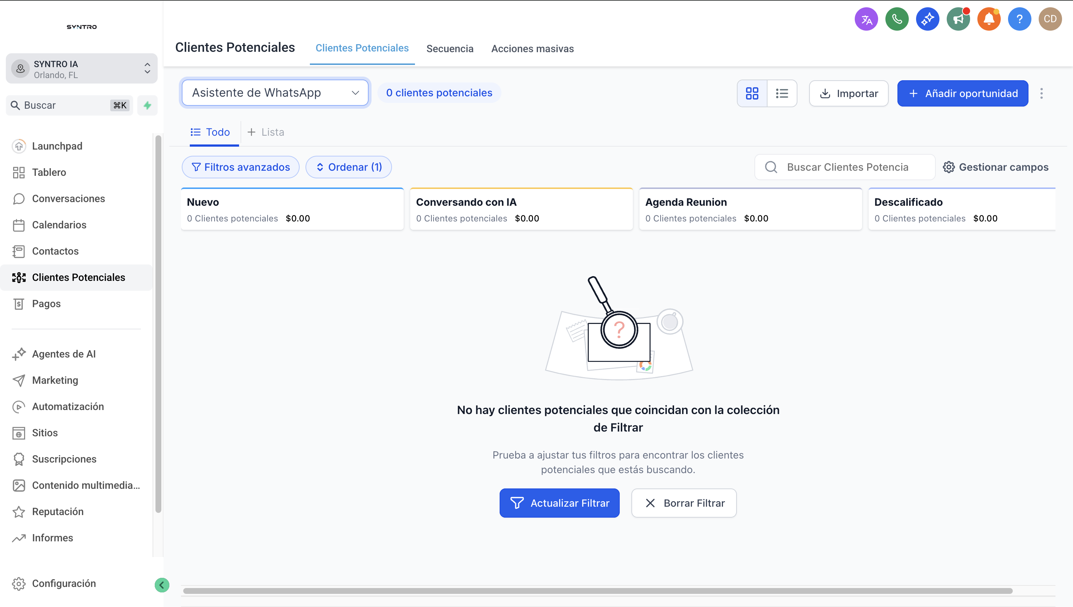Screen dimensions: 1073x607
Task: Switch to board grid view
Action: (x=752, y=93)
